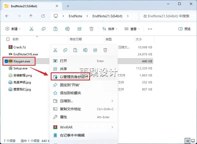Click the Rename icon in the toolbar
197x144 pixels.
(x=67, y=29)
